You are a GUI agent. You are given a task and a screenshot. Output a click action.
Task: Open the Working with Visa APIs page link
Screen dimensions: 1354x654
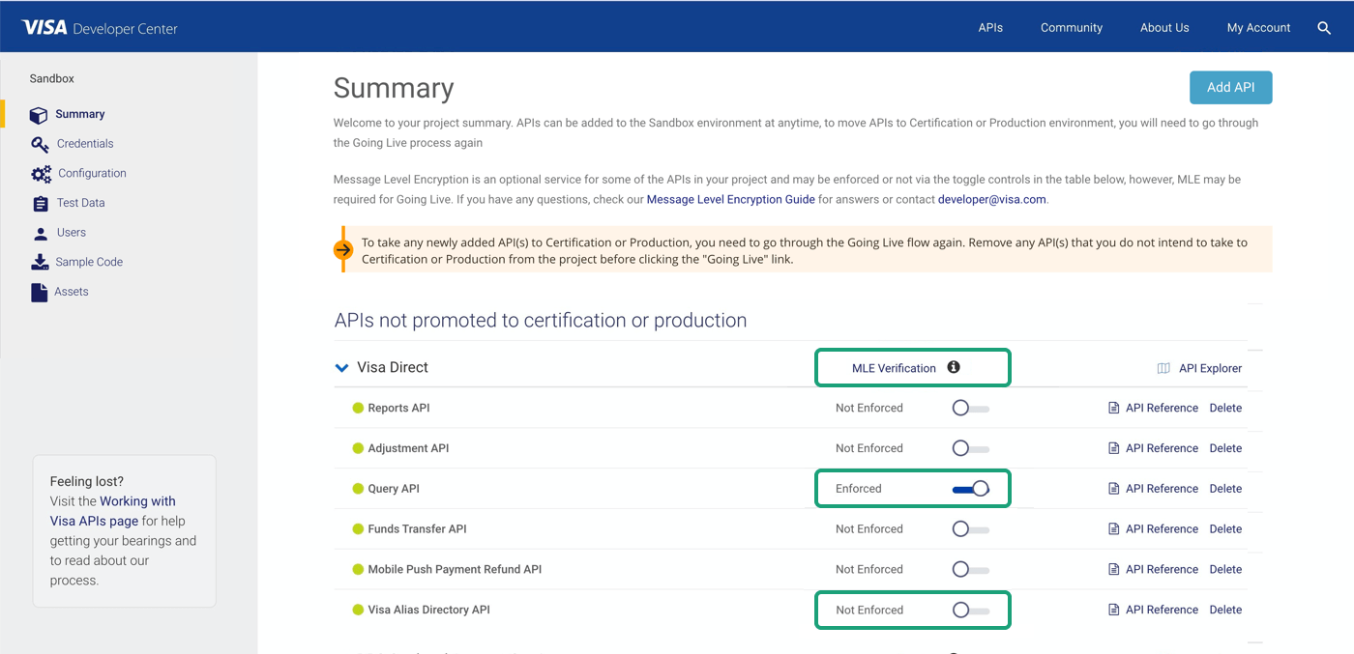pos(113,511)
